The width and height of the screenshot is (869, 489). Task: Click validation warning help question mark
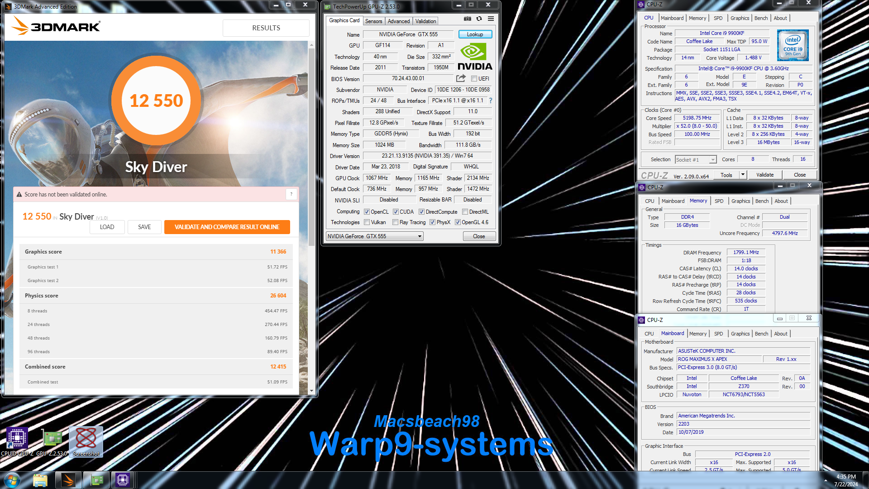coord(291,194)
